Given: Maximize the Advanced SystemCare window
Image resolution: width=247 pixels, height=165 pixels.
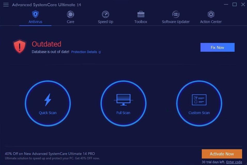Looking at the screenshot, I should (x=235, y=4).
